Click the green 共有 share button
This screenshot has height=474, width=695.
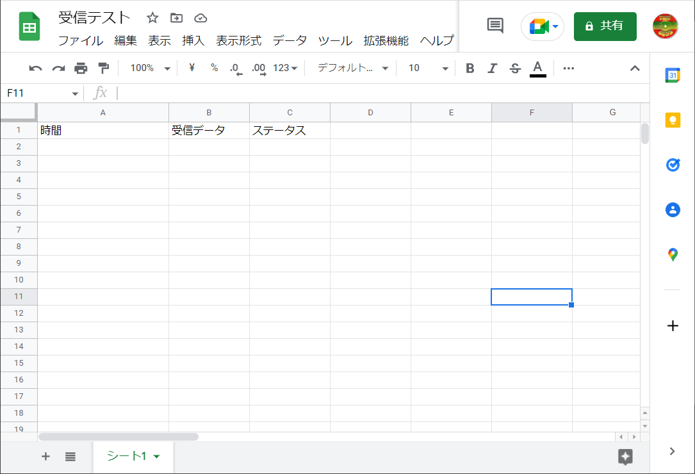(x=605, y=26)
